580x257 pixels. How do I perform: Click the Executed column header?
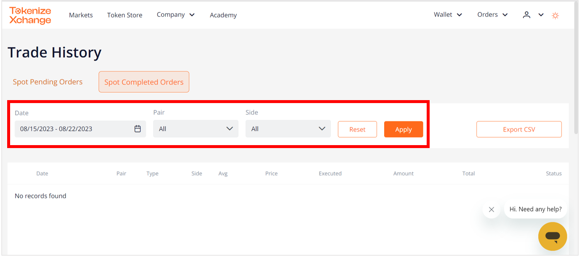click(x=330, y=173)
